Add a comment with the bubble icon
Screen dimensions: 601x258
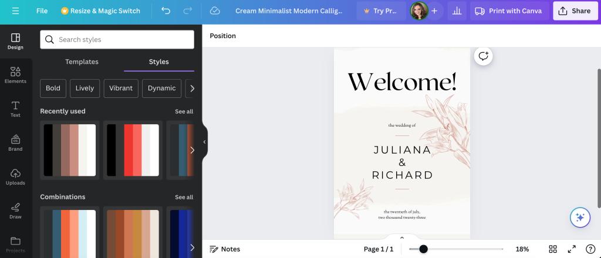tap(484, 56)
